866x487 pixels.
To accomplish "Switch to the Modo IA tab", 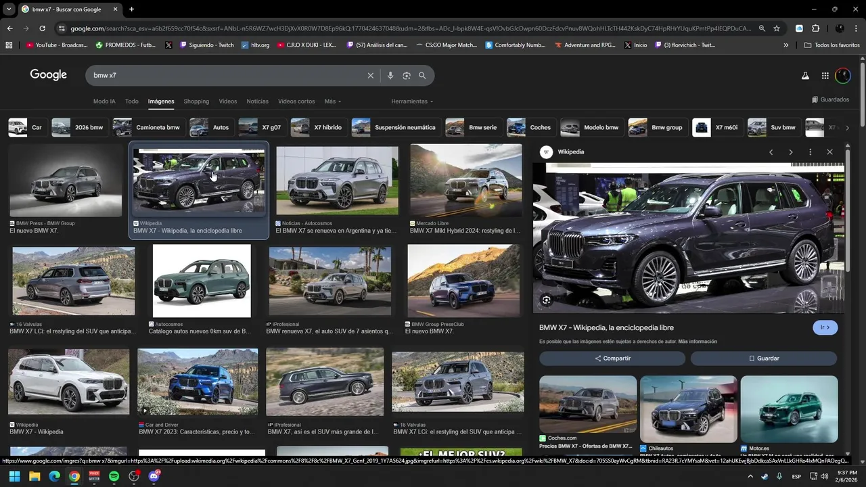I will point(104,101).
